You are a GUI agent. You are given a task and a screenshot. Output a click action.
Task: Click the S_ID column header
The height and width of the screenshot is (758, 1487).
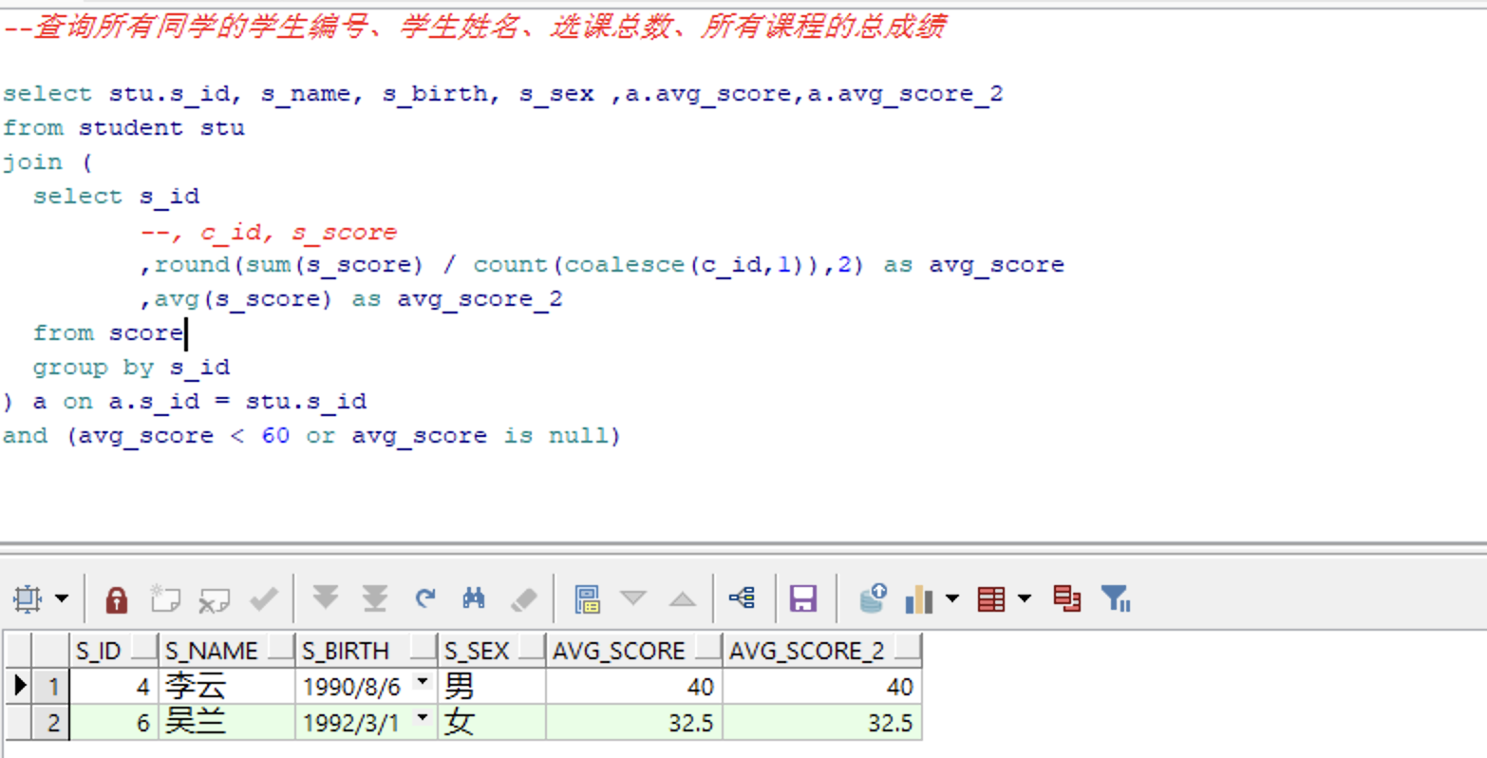tap(114, 651)
